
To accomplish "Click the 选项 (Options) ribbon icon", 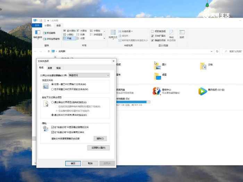I will point(182,34).
